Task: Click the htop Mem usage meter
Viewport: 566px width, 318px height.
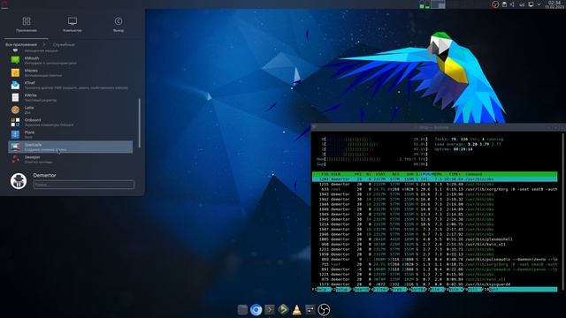Action: tap(372, 159)
